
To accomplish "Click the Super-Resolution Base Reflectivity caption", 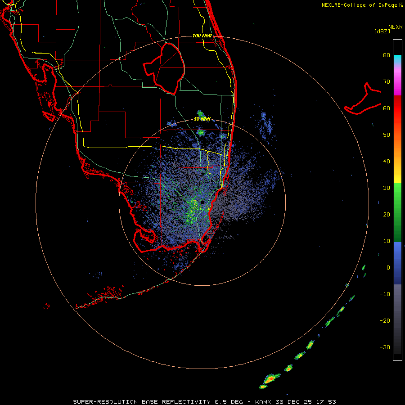I will [x=205, y=402].
